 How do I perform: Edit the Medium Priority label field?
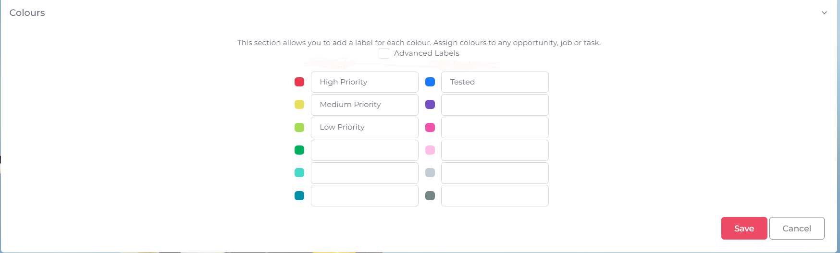364,105
